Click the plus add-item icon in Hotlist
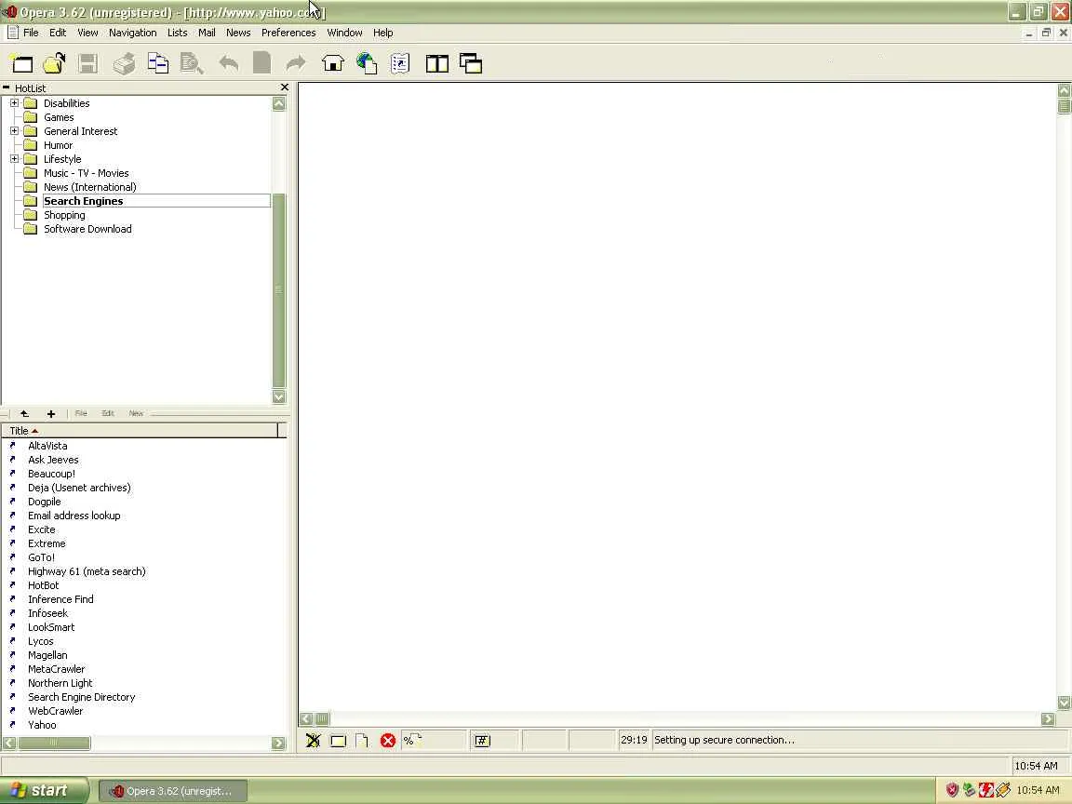The height and width of the screenshot is (804, 1072). pos(50,413)
